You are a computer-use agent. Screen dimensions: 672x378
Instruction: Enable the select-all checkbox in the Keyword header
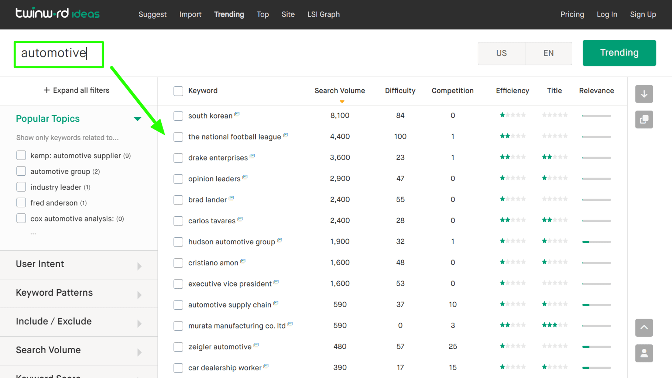(178, 91)
